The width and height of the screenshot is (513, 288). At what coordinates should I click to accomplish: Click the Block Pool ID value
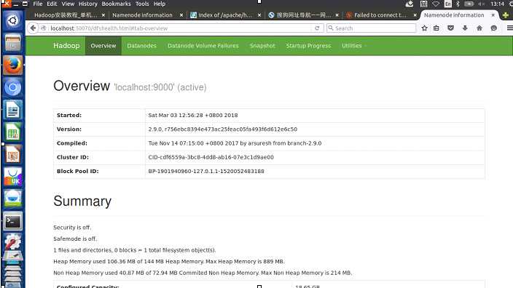tap(206, 171)
